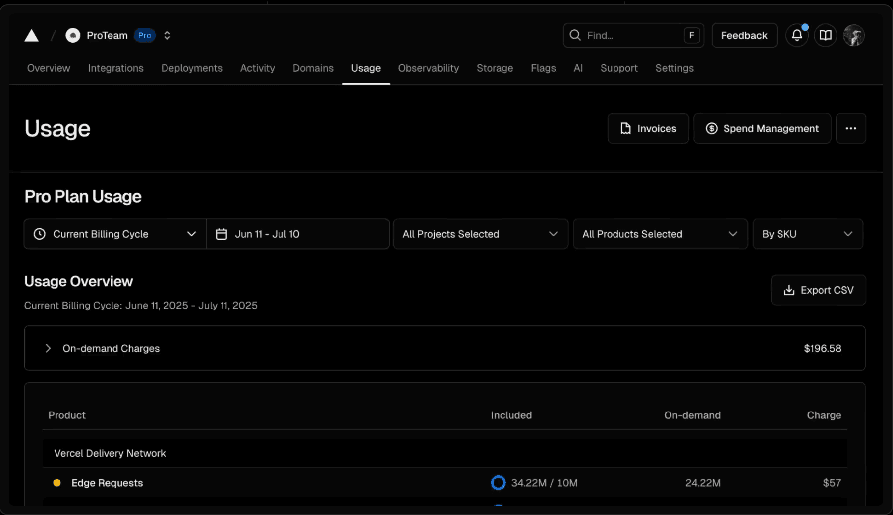Click the calendar icon in date range
893x515 pixels.
tap(222, 234)
